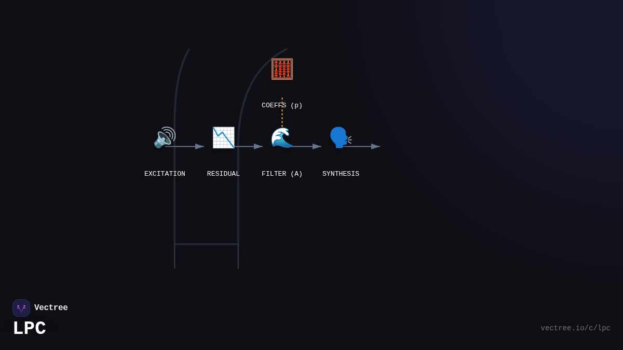Click the purple Vectree logo icon
623x350 pixels.
pos(21,308)
